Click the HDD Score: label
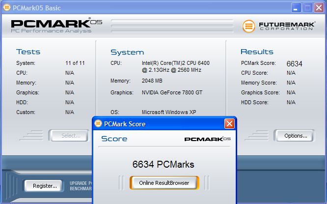327x204 pixels. [x=255, y=102]
